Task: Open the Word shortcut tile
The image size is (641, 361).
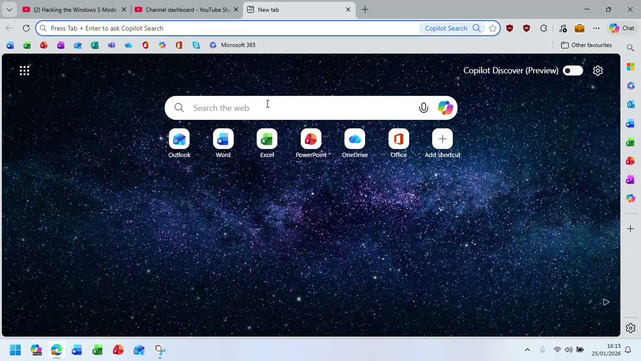Action: (223, 143)
